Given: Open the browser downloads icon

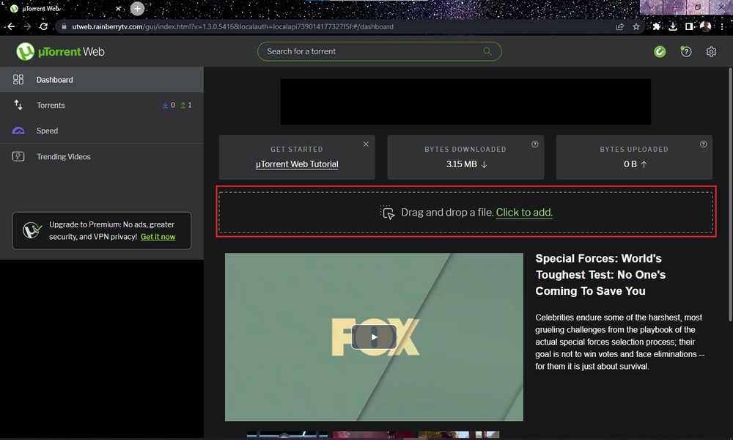Looking at the screenshot, I should point(673,26).
